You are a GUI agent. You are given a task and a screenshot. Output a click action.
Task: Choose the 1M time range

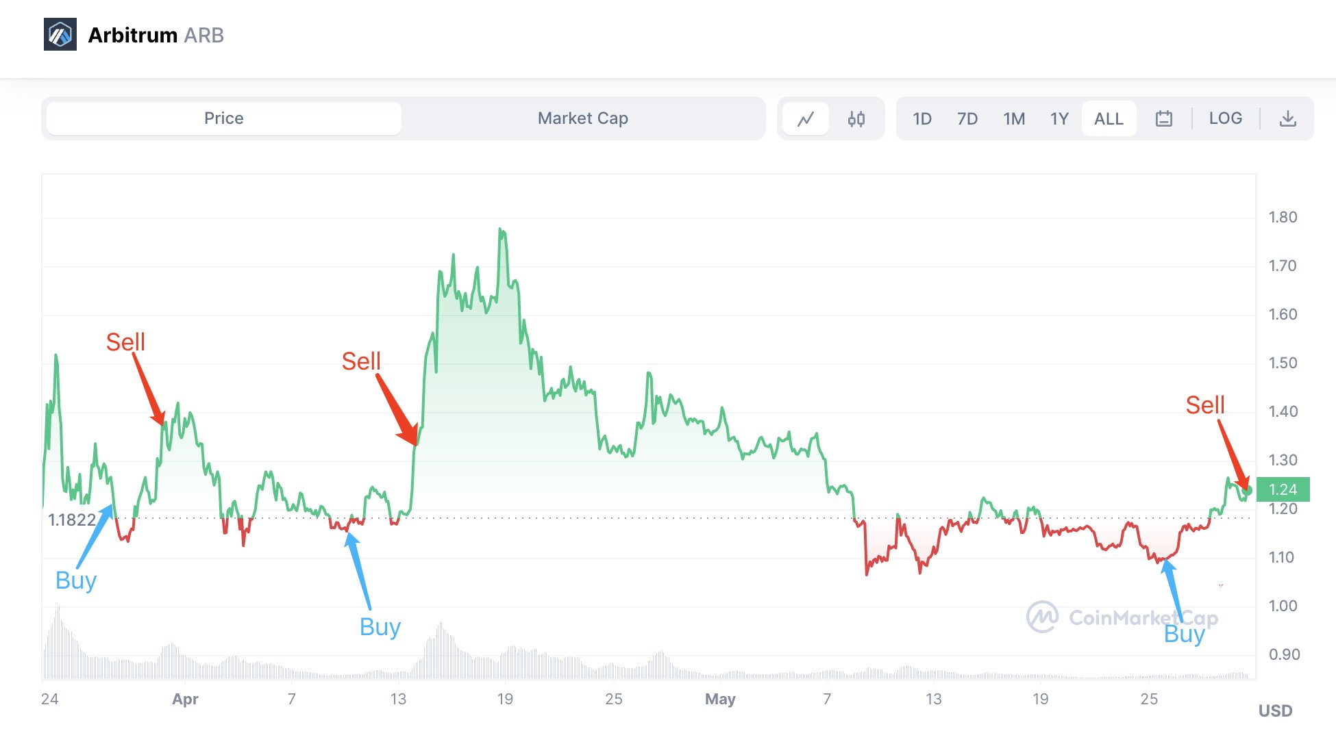point(1014,118)
